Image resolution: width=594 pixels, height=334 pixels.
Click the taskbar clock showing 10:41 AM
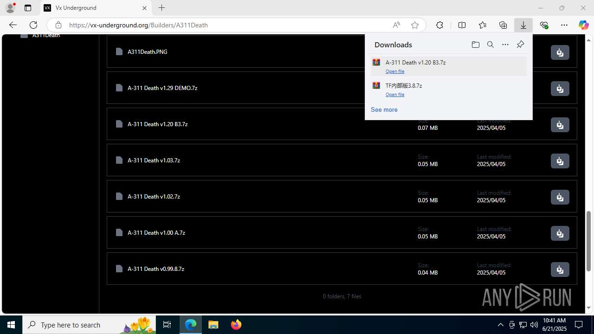click(x=554, y=325)
